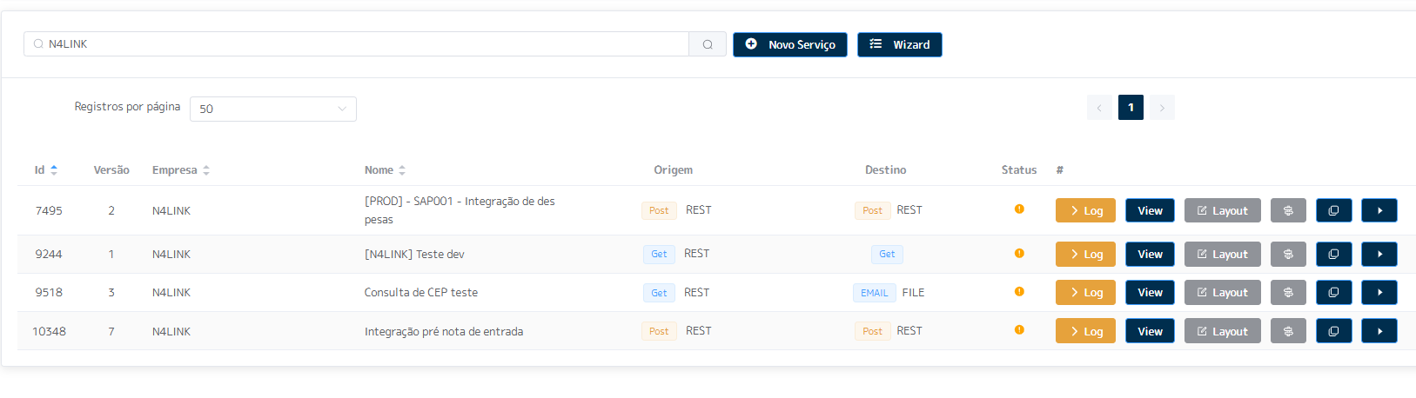Focus the search field containing N4LINK
This screenshot has width=1416, height=398.
[357, 44]
